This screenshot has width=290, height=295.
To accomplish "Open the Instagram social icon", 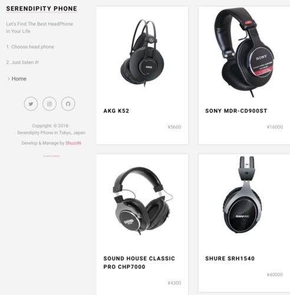I will click(50, 104).
